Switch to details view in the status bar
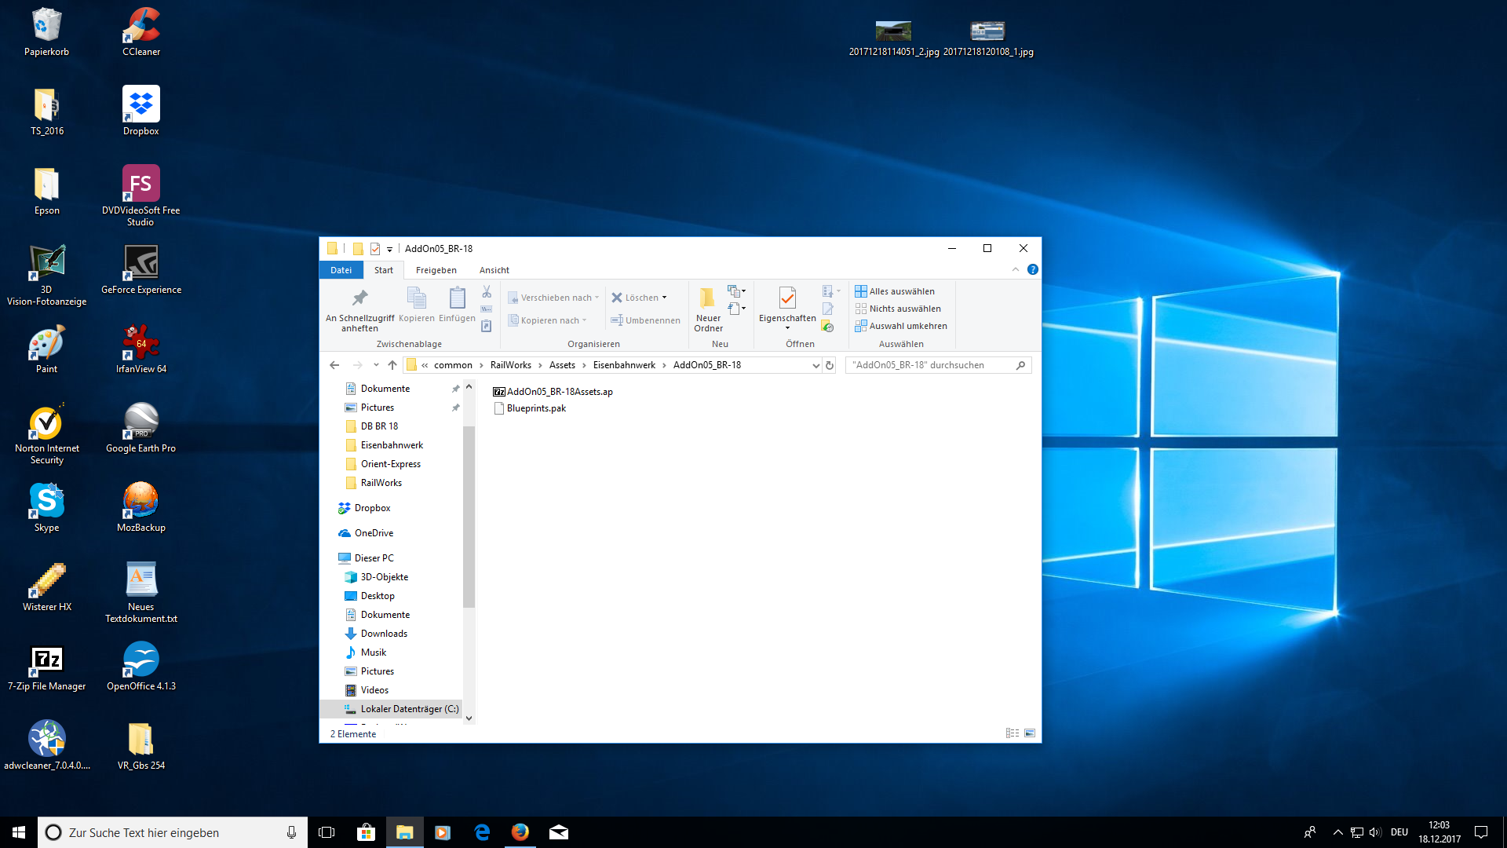Viewport: 1507px width, 848px height. [1013, 733]
